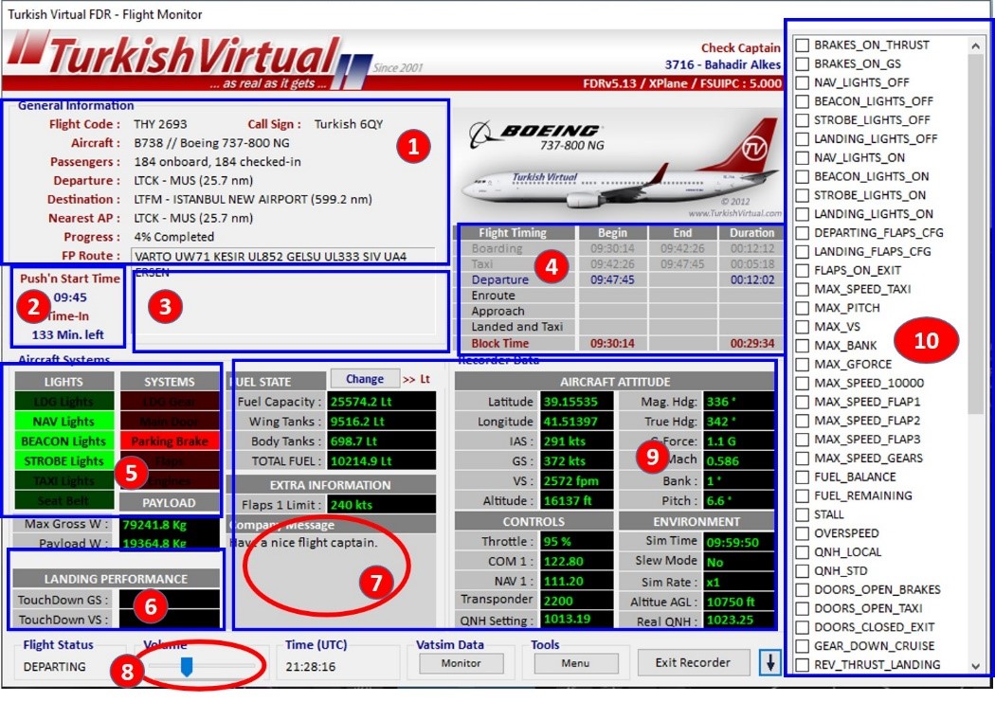Select the Fuel Capacity value 25574.2 Lt

(x=381, y=402)
